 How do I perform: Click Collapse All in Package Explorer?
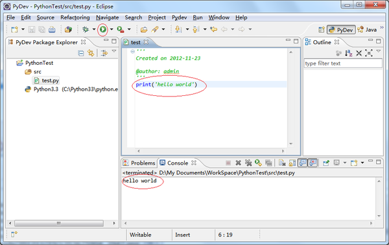point(81,53)
